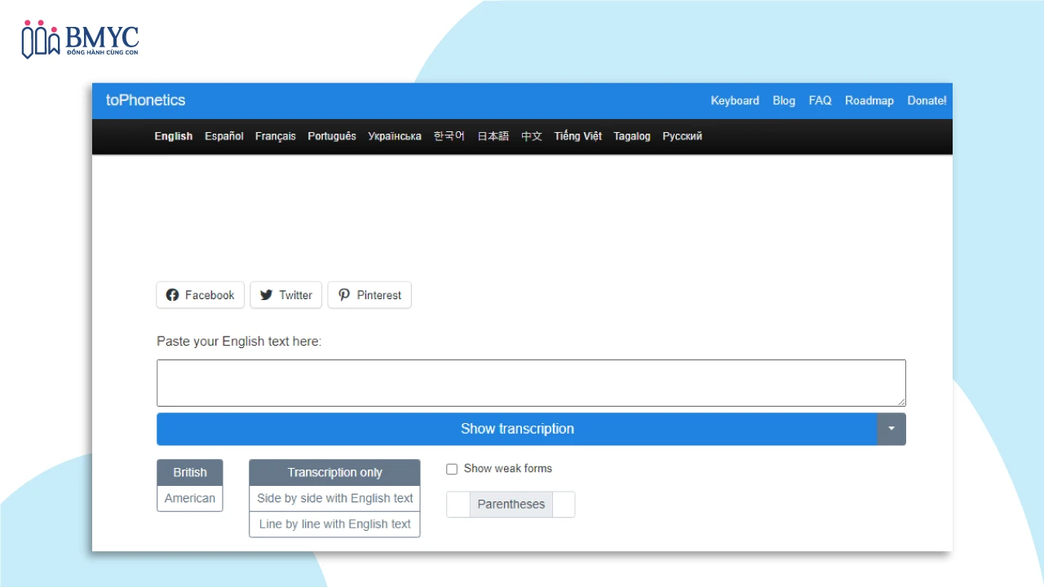Open the FAQ page

click(820, 100)
